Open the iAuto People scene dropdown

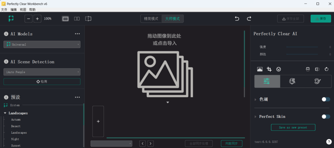click(42, 72)
